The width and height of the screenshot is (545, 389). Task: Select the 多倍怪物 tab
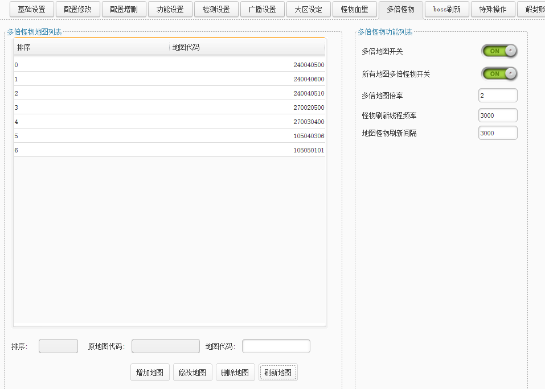(401, 9)
